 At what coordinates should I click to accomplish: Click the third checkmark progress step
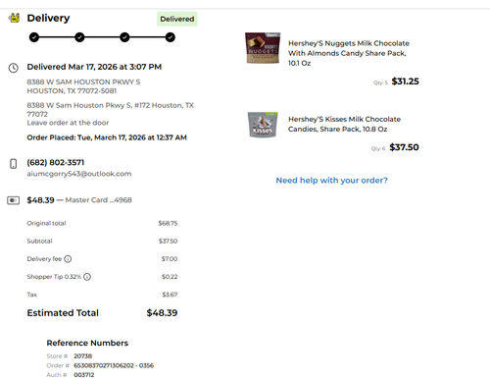(124, 37)
